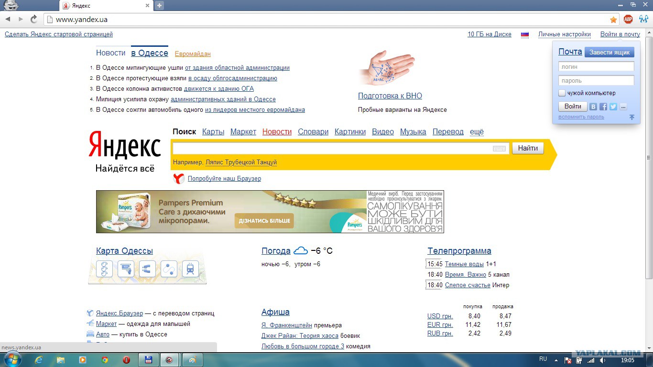Click the icon beside Яндекс.Браузер link

click(90, 313)
